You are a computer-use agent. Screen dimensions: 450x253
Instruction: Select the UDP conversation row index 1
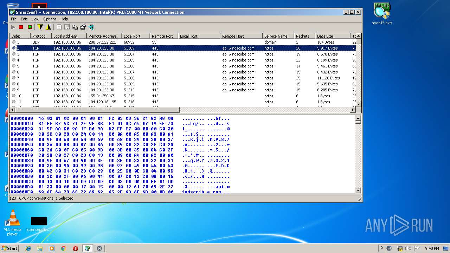coord(182,42)
